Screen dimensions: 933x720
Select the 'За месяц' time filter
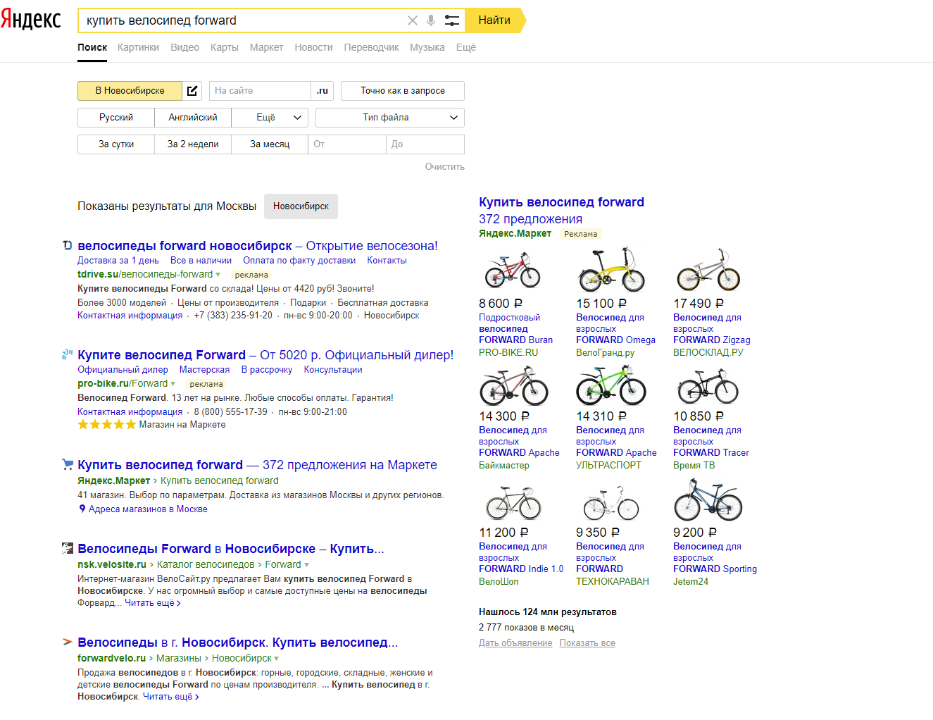click(x=270, y=144)
